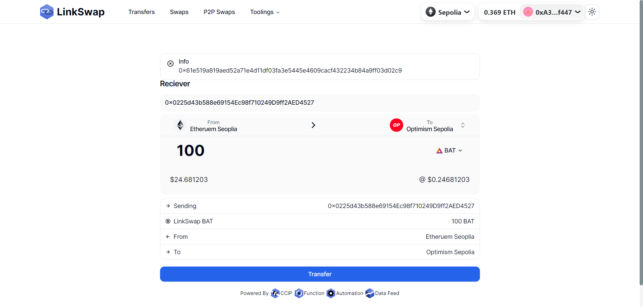Navigate to P2P Swaps
643x307 pixels.
coord(219,12)
